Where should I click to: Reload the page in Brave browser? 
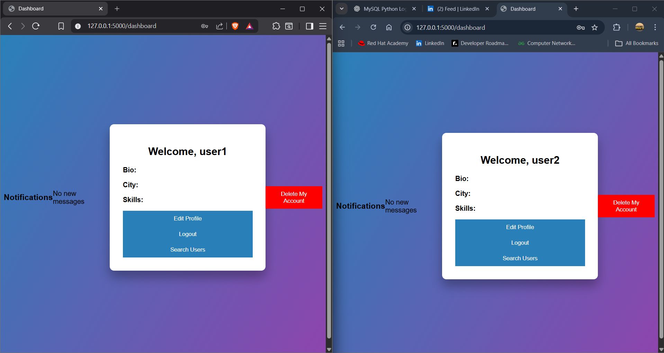pos(36,26)
